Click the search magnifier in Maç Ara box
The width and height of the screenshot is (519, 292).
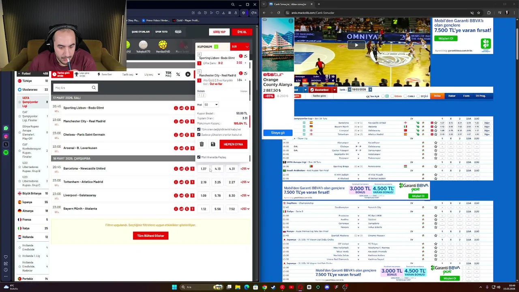(x=94, y=88)
